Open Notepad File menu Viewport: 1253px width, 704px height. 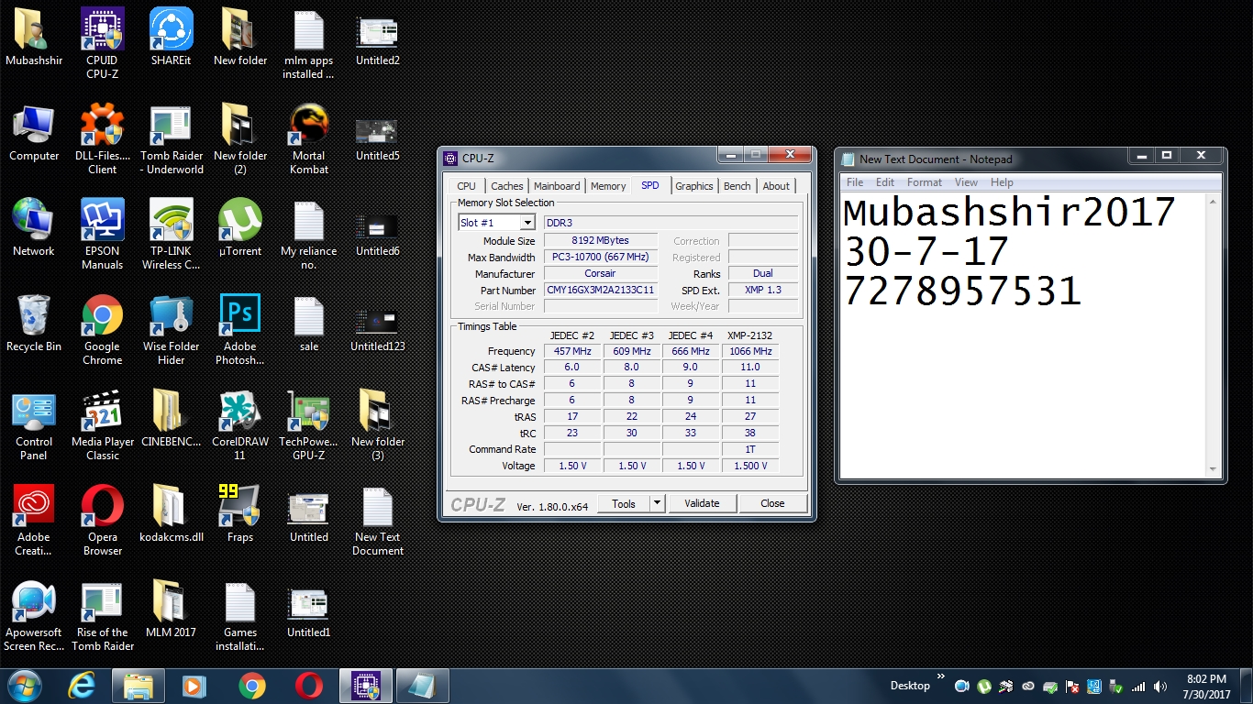(x=855, y=182)
